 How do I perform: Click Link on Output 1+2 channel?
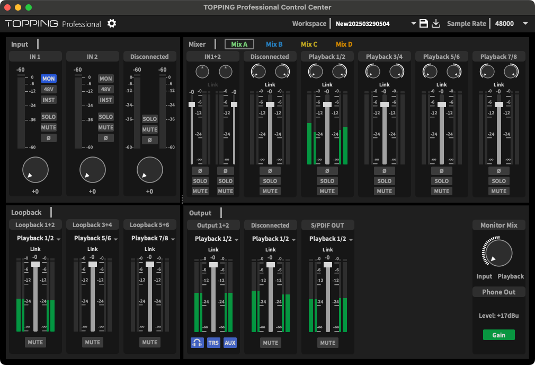[213, 250]
